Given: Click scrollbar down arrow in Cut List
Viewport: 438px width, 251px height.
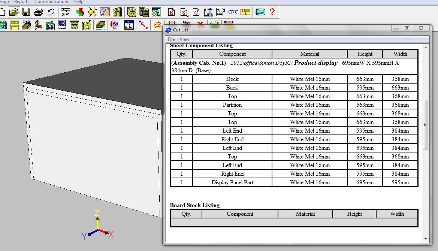Looking at the screenshot, I should [425, 239].
